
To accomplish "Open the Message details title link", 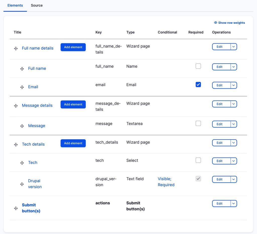I will [x=37, y=105].
